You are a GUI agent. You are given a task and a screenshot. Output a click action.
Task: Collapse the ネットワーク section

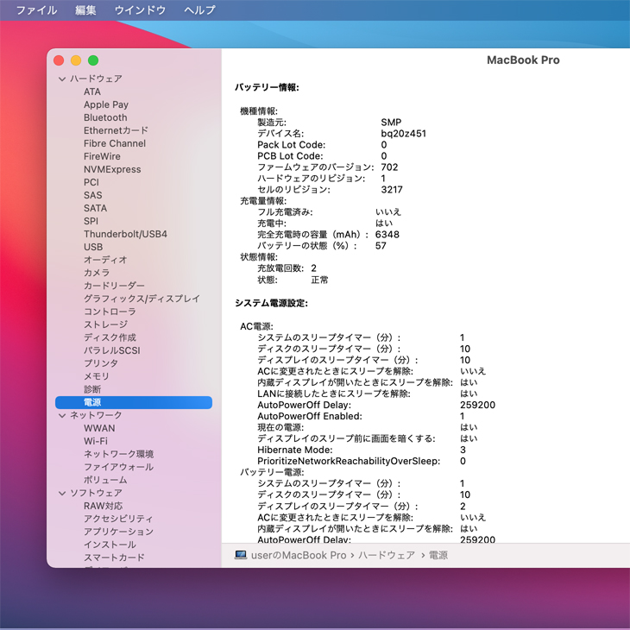(62, 415)
